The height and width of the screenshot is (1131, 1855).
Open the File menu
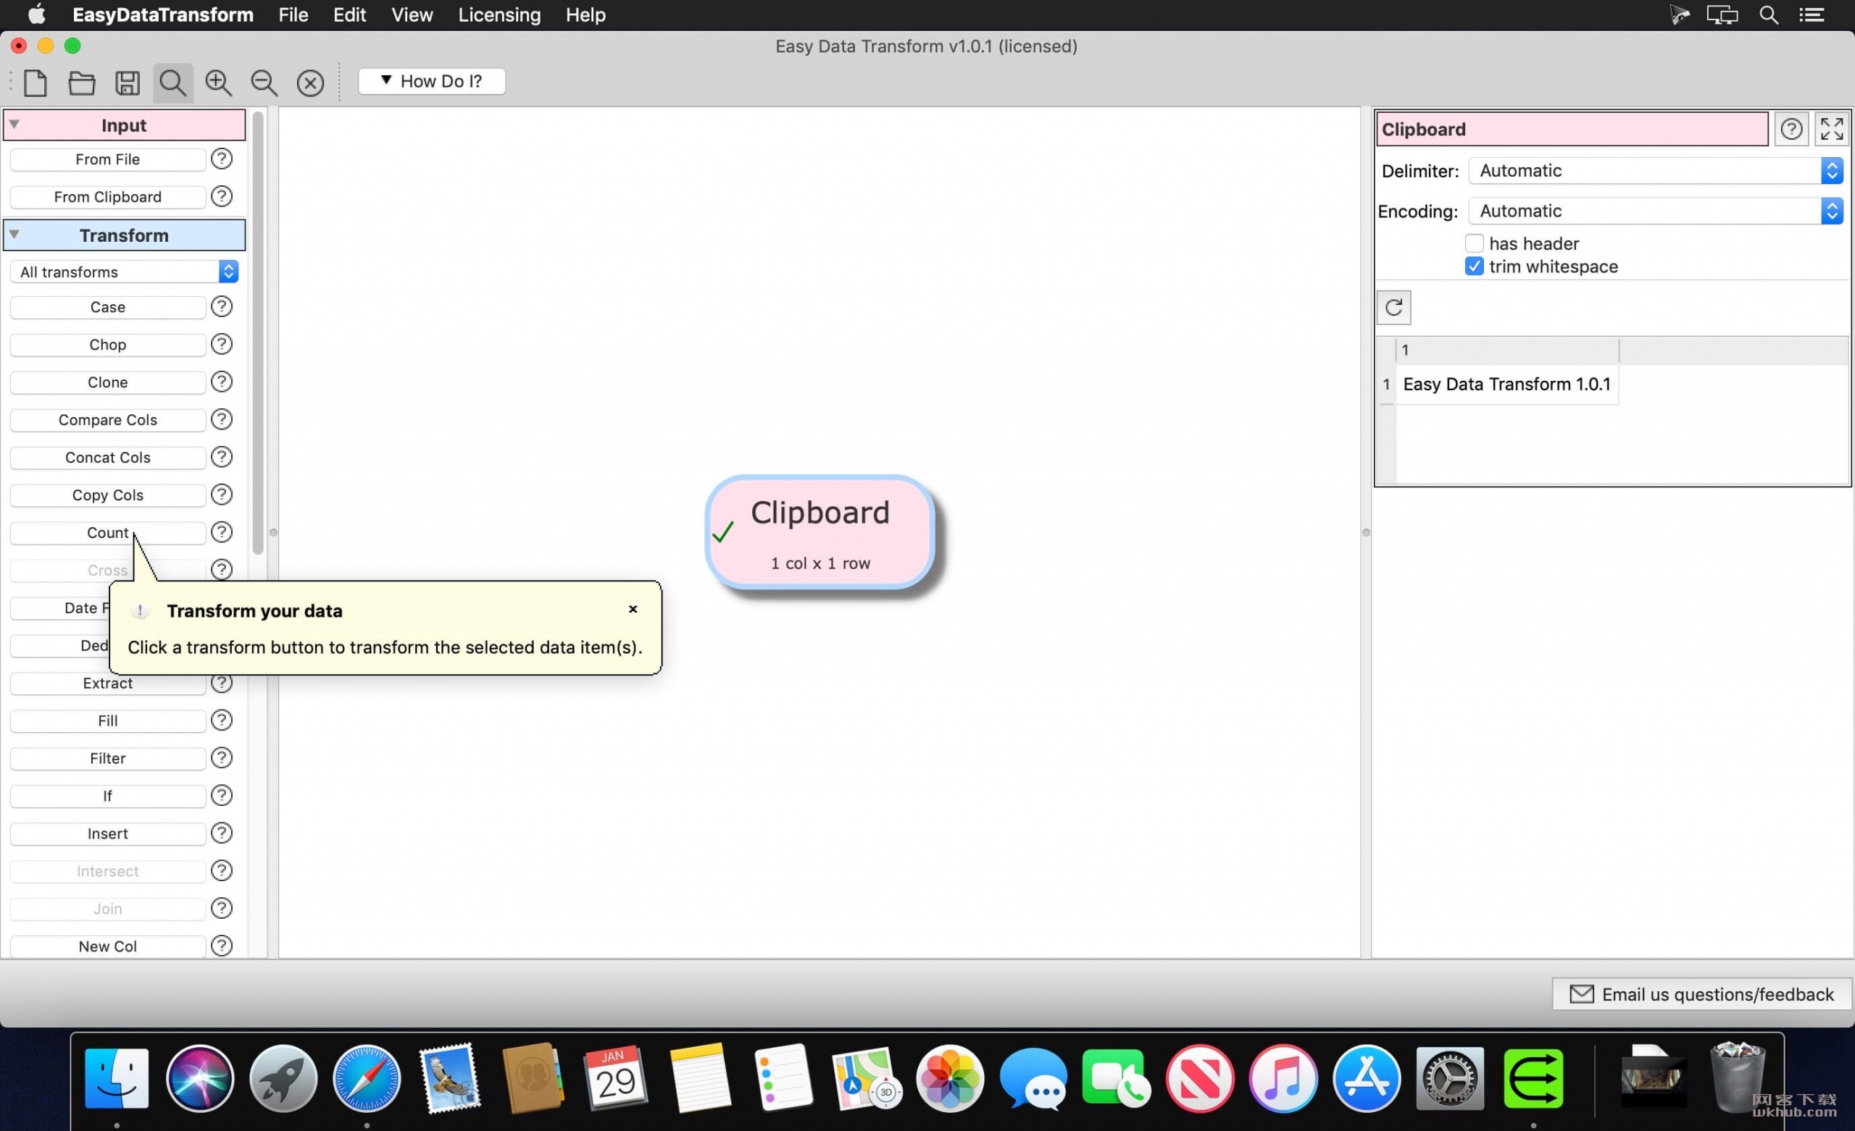[x=293, y=15]
